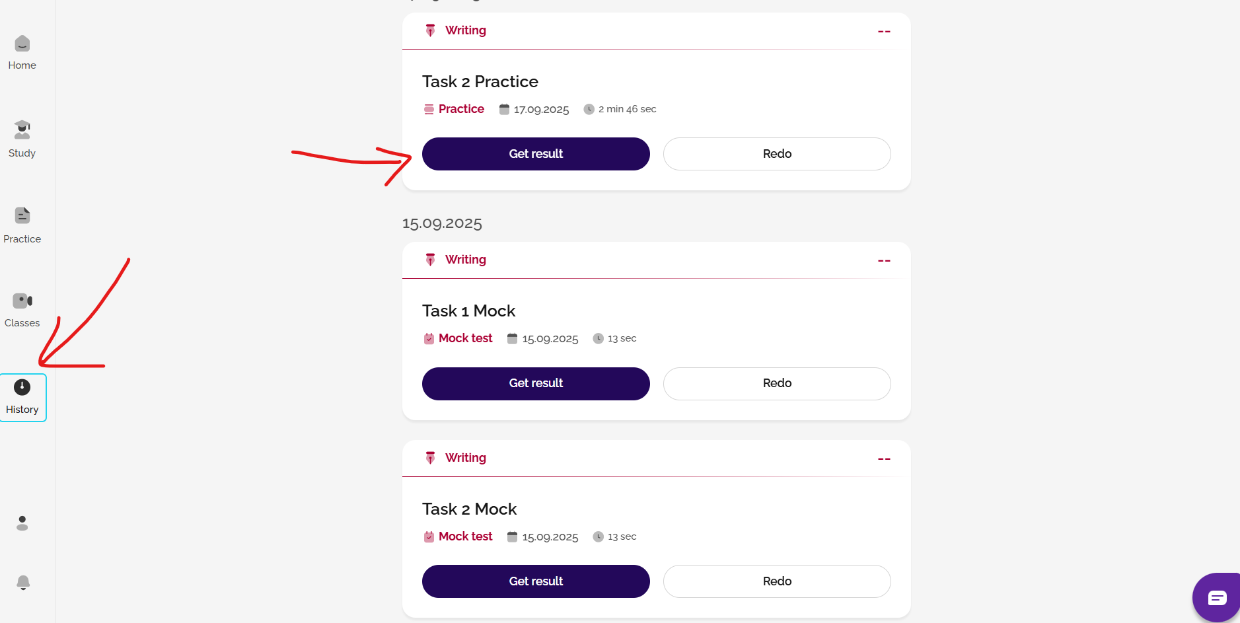The image size is (1240, 623).
Task: Open the Home sidebar icon
Action: pos(22,44)
